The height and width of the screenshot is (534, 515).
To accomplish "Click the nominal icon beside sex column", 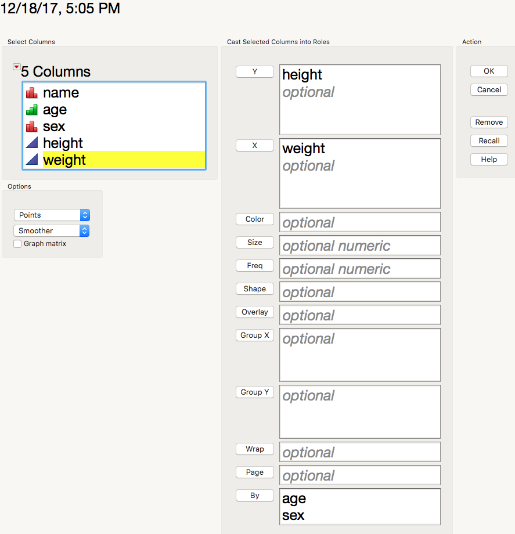I will (x=32, y=127).
